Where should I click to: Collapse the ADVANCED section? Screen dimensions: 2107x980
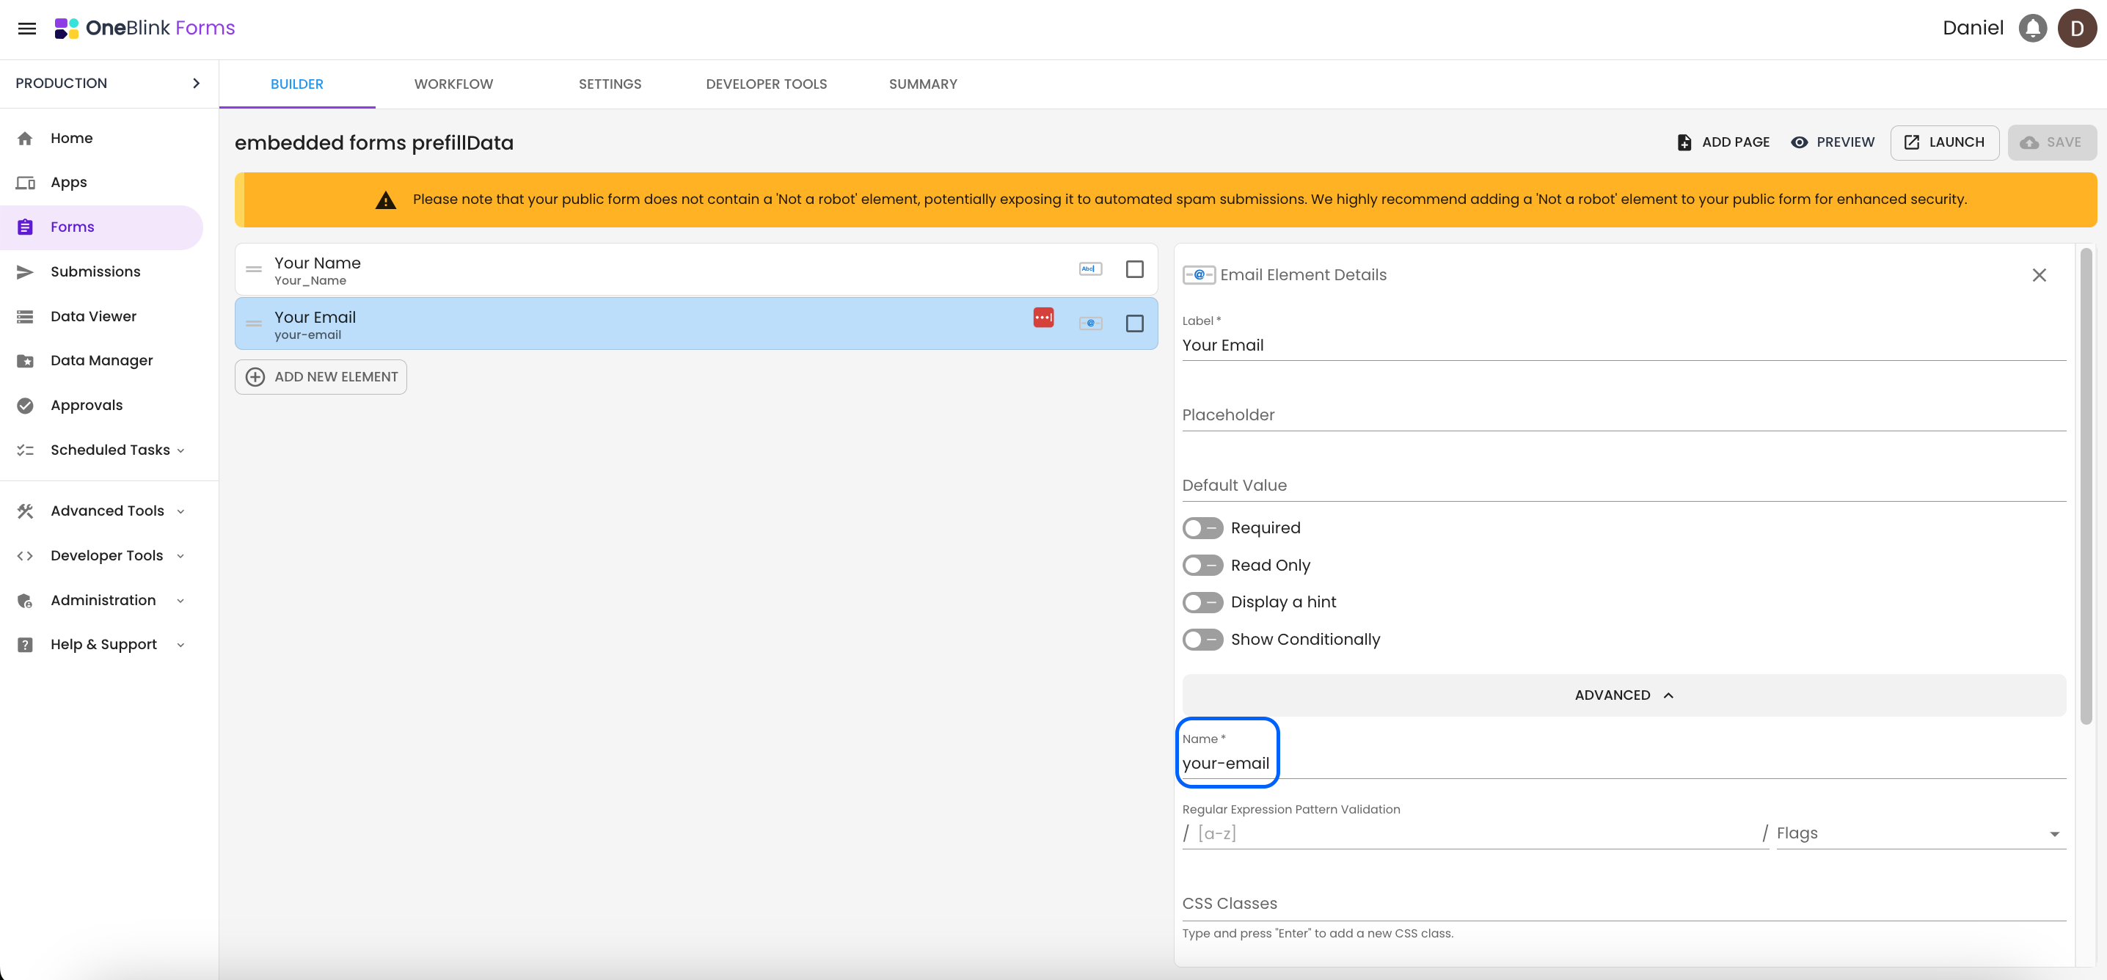[x=1623, y=695]
